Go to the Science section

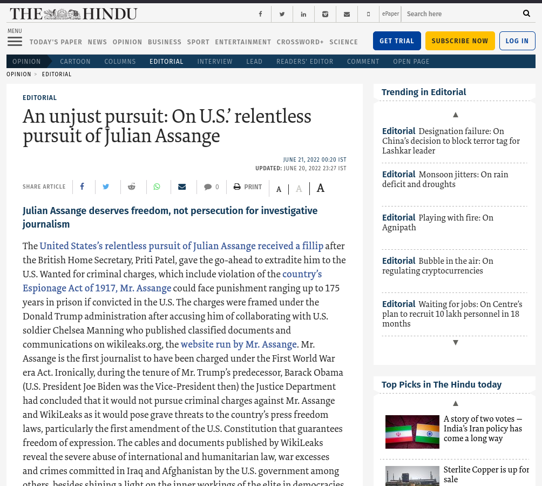pos(343,42)
